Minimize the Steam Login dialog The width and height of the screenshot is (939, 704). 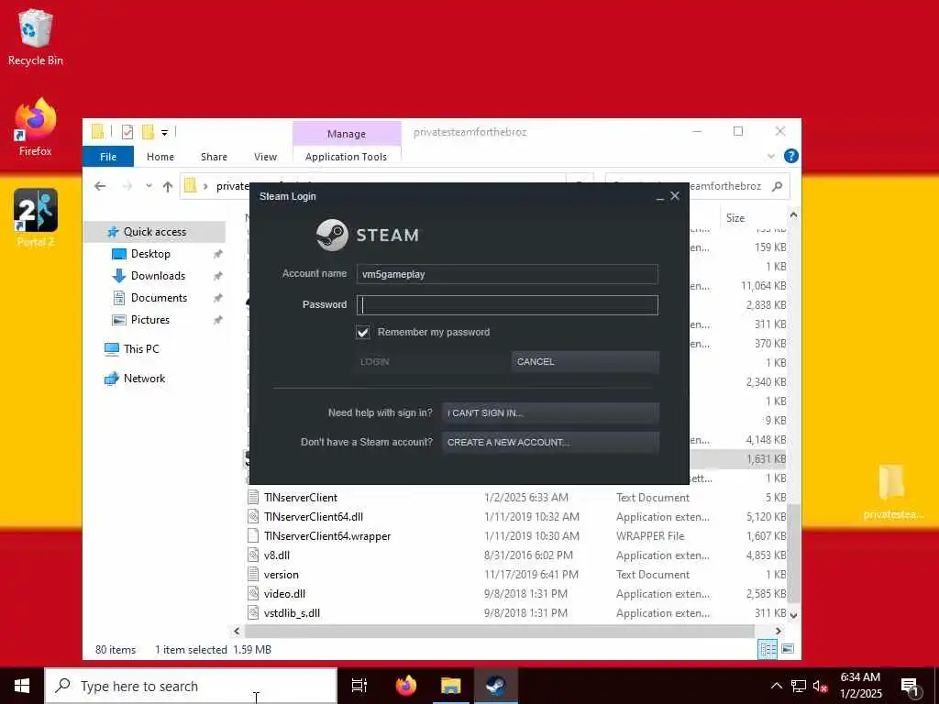pos(660,197)
